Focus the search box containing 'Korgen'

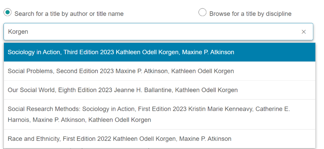[158, 32]
